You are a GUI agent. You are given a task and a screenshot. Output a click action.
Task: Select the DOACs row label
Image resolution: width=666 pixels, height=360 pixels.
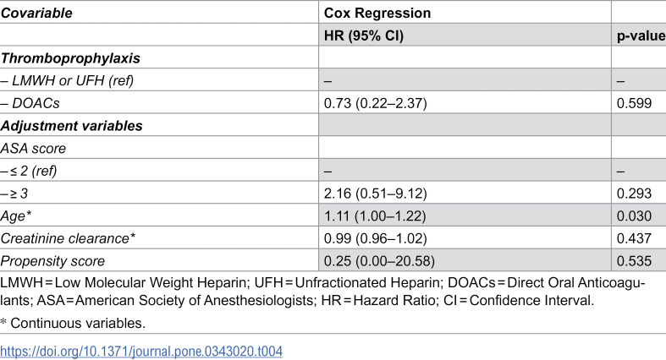coord(30,103)
